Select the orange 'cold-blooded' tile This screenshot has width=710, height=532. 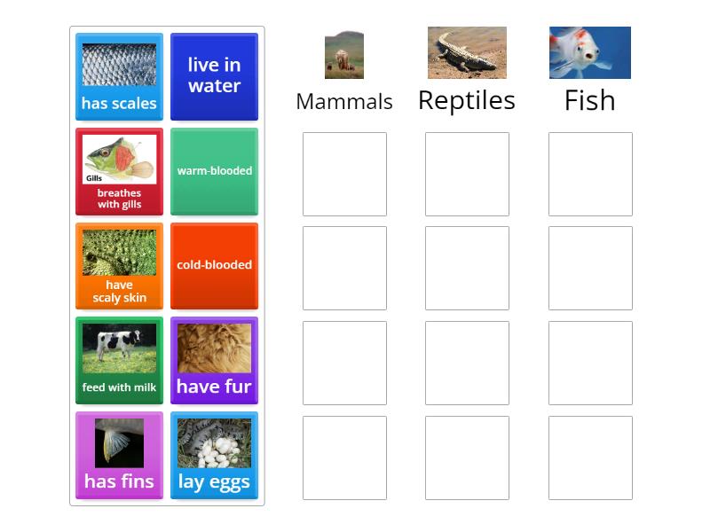214,266
